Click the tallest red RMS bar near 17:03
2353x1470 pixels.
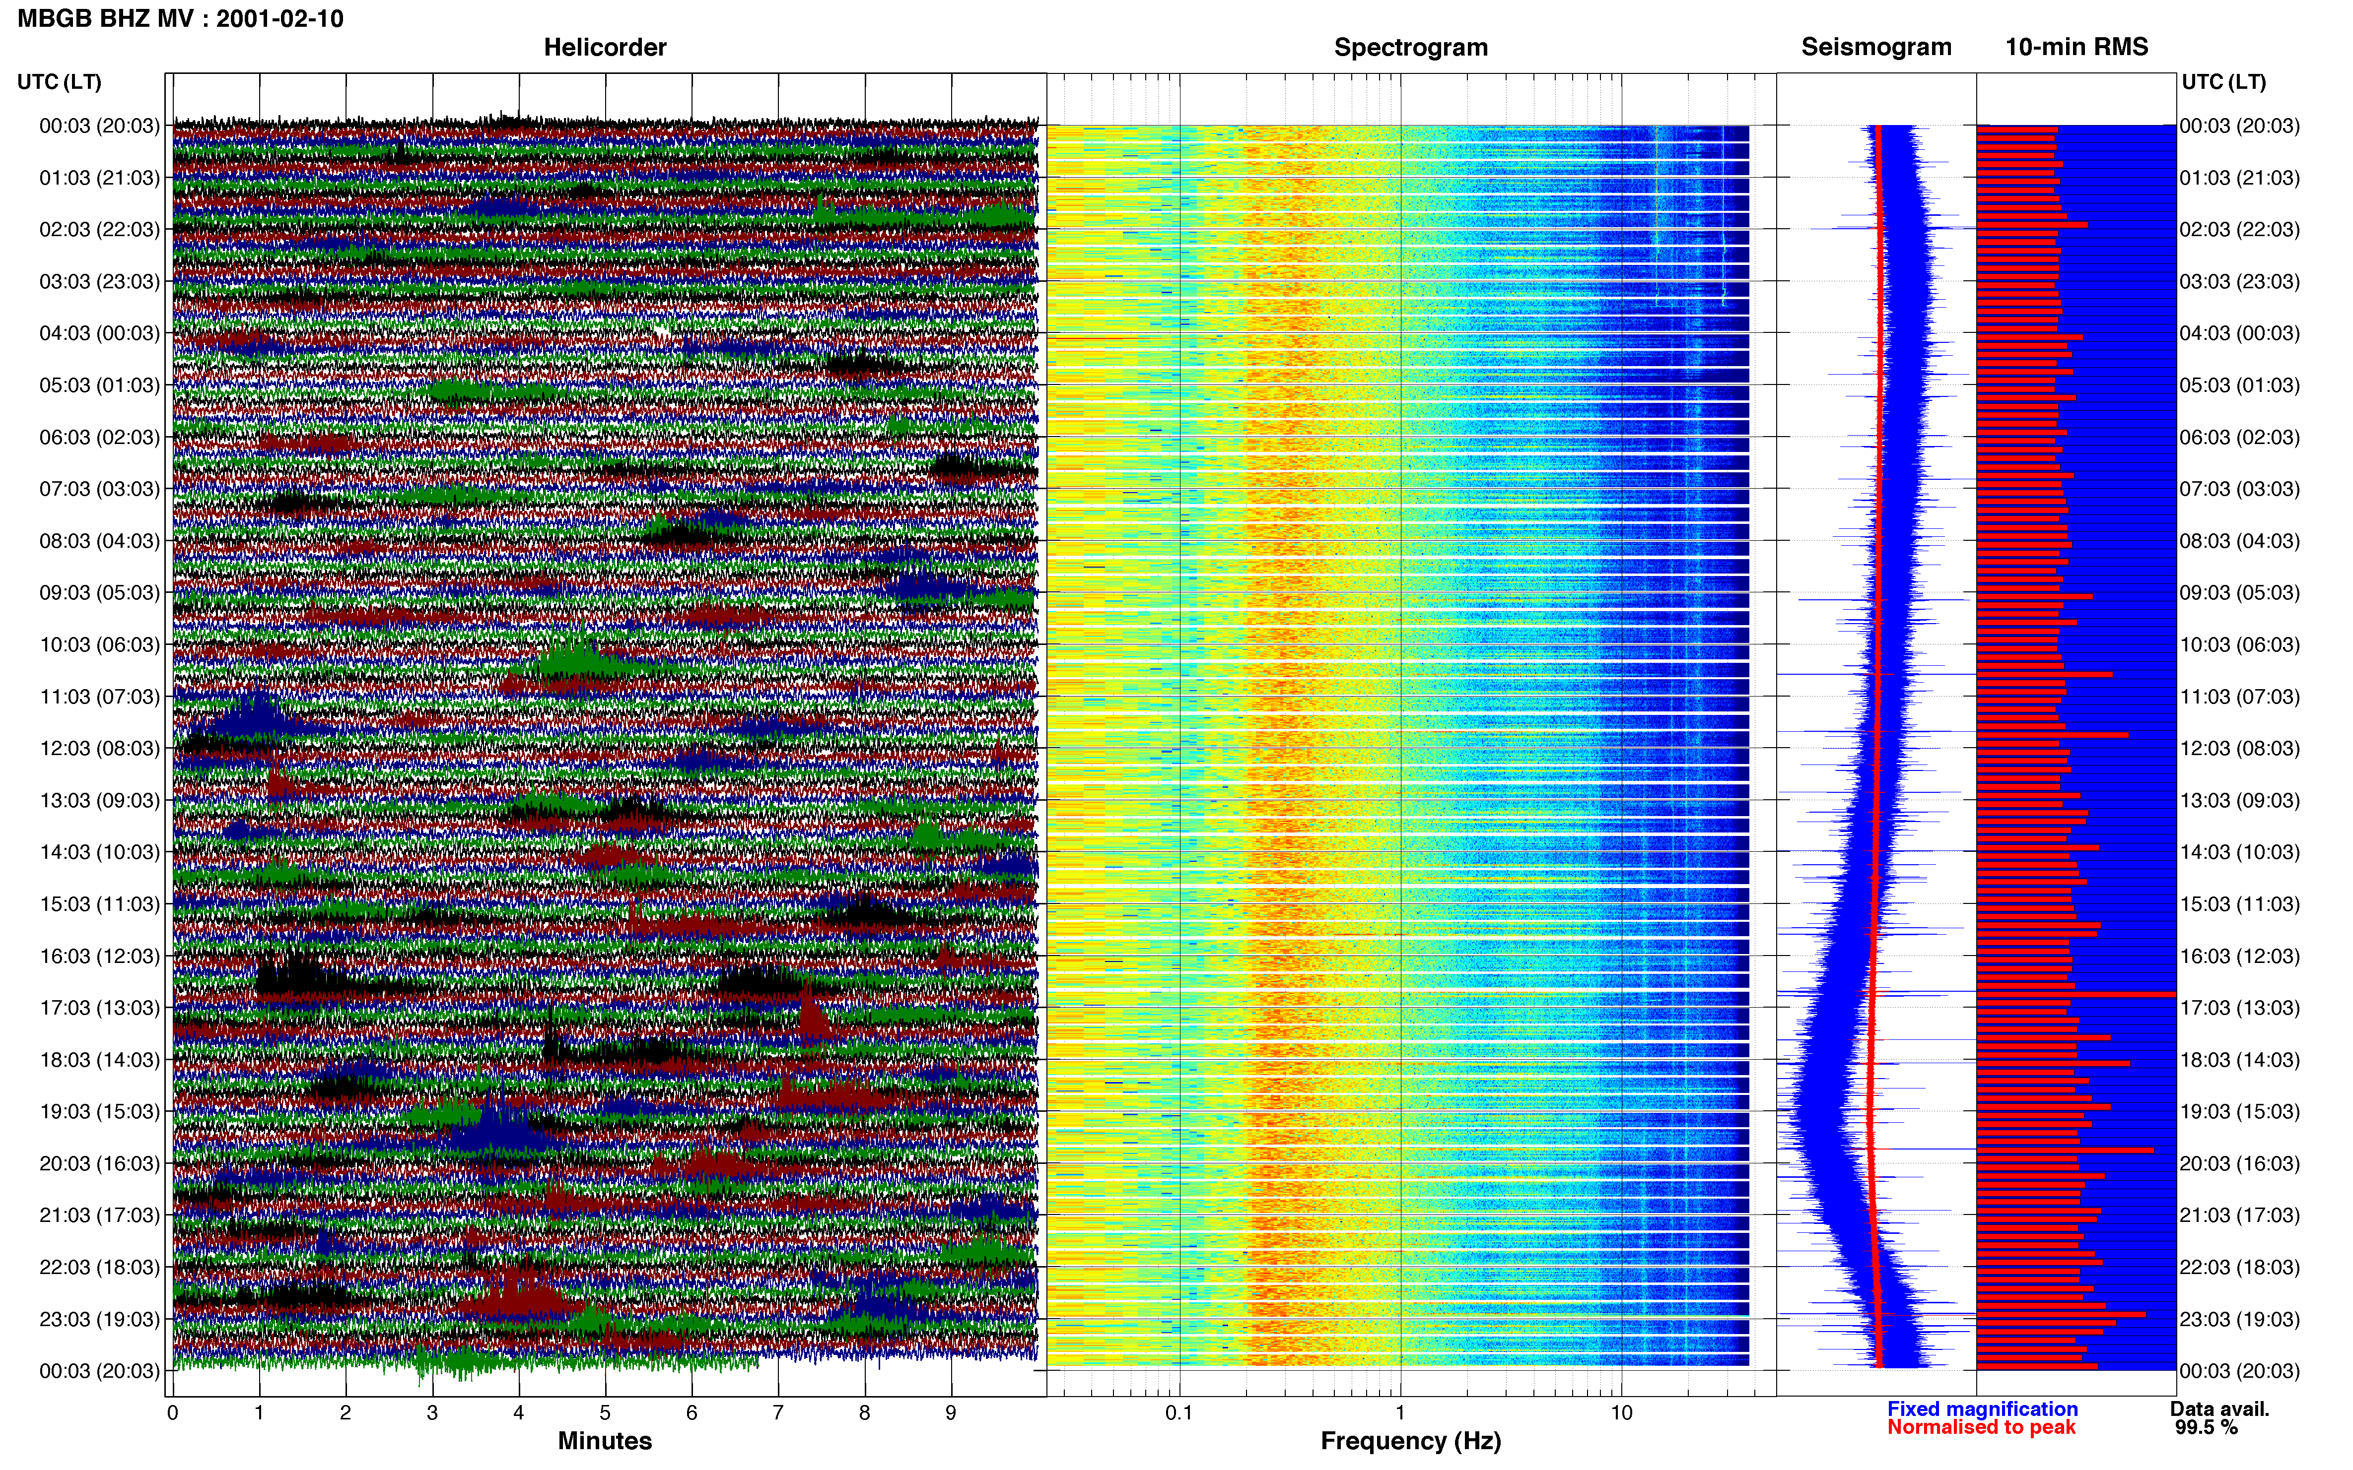click(x=2076, y=995)
